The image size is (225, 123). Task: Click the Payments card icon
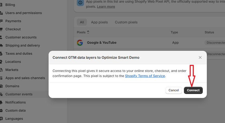[1, 21]
